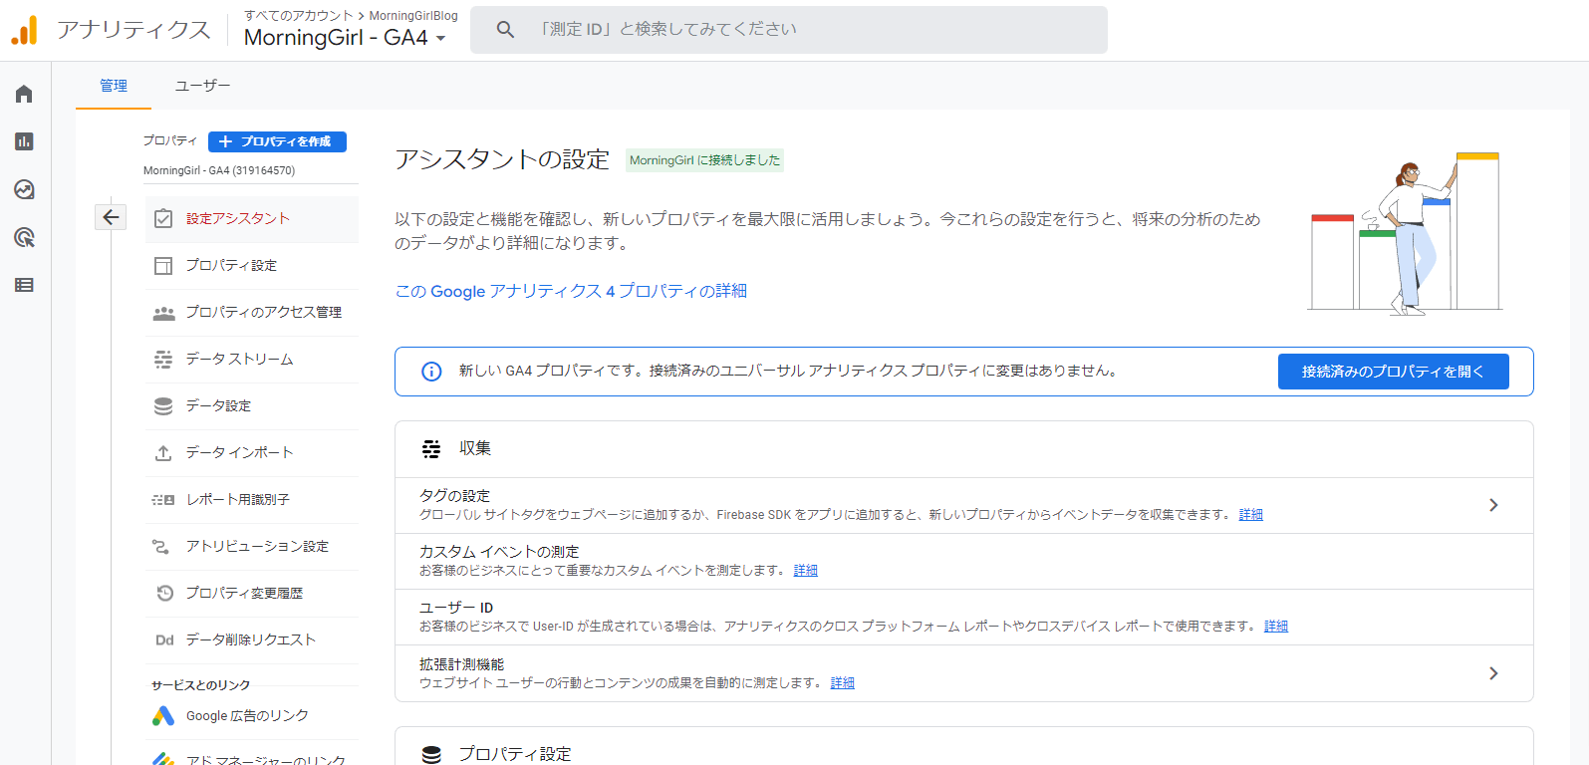Open この Google アナリティクス 4 プロパティの詳細 link
1589x765 pixels.
click(x=571, y=291)
